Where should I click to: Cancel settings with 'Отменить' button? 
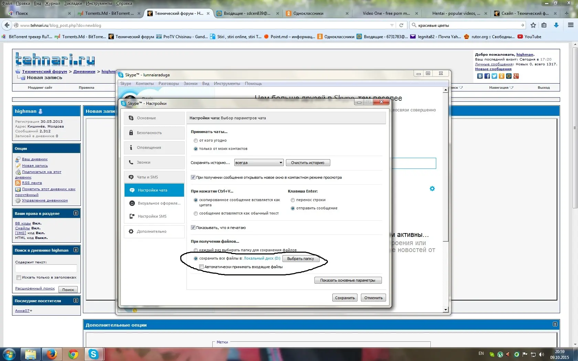pos(374,298)
